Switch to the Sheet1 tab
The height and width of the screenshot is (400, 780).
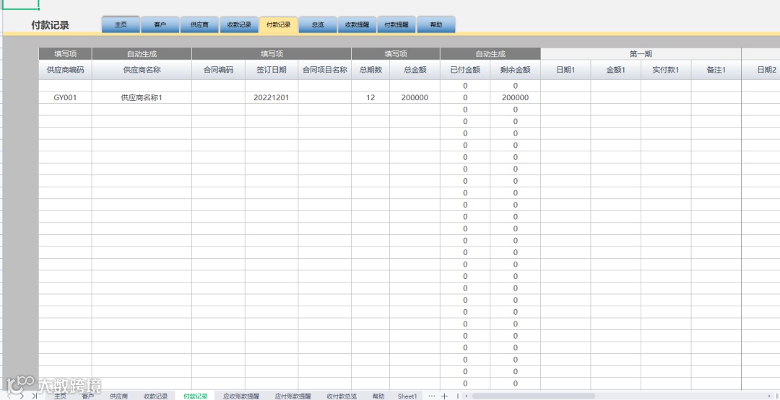[407, 396]
